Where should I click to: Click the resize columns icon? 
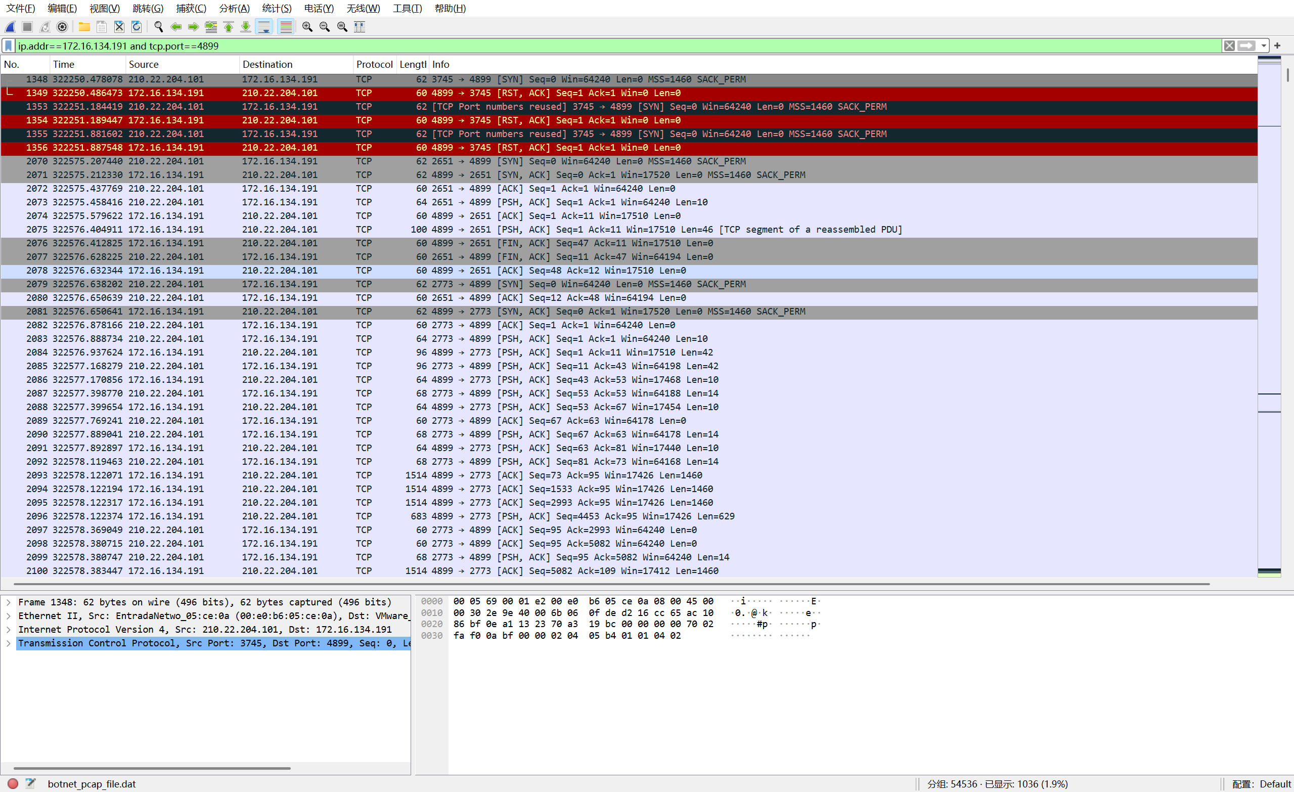[x=360, y=27]
